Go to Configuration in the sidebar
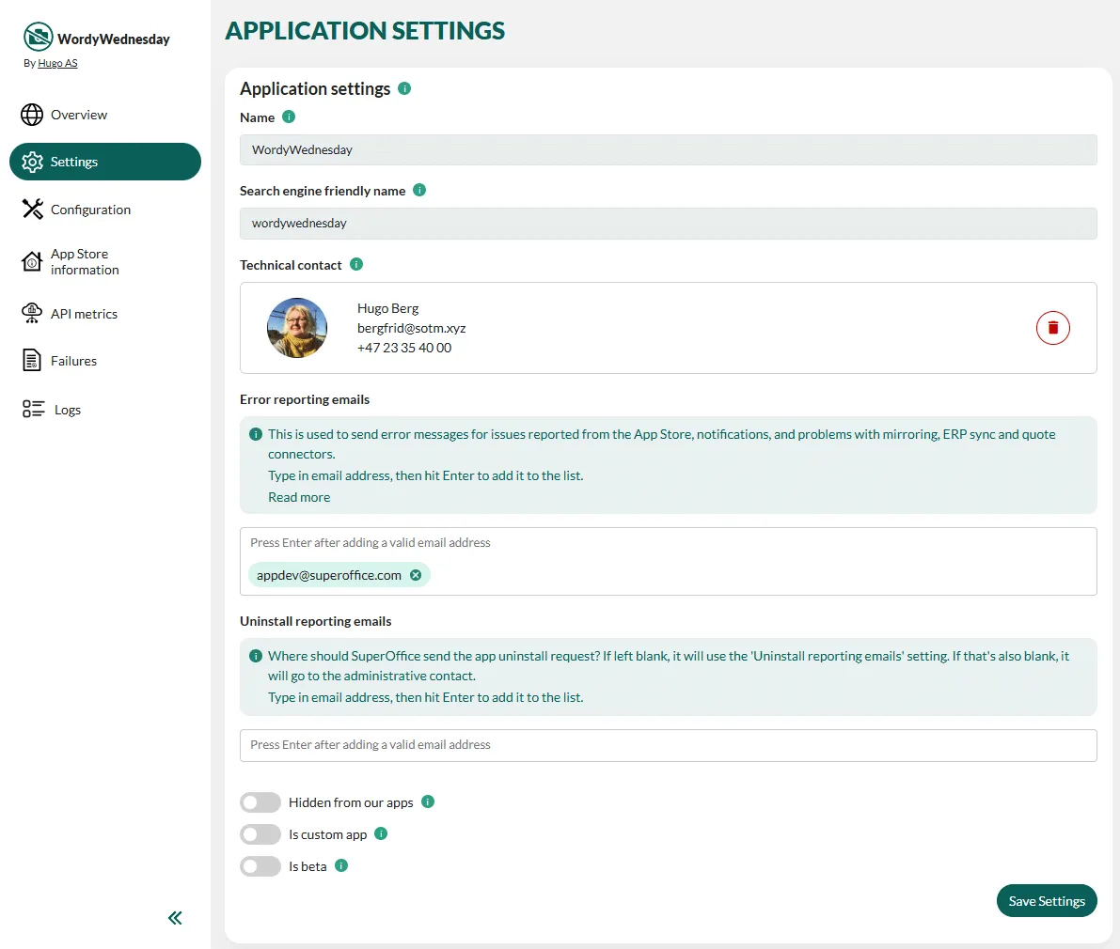1120x949 pixels. tap(90, 210)
